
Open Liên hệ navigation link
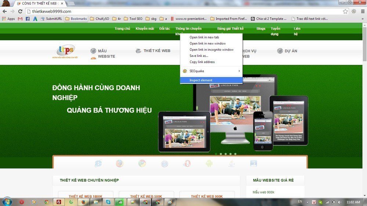(297, 31)
